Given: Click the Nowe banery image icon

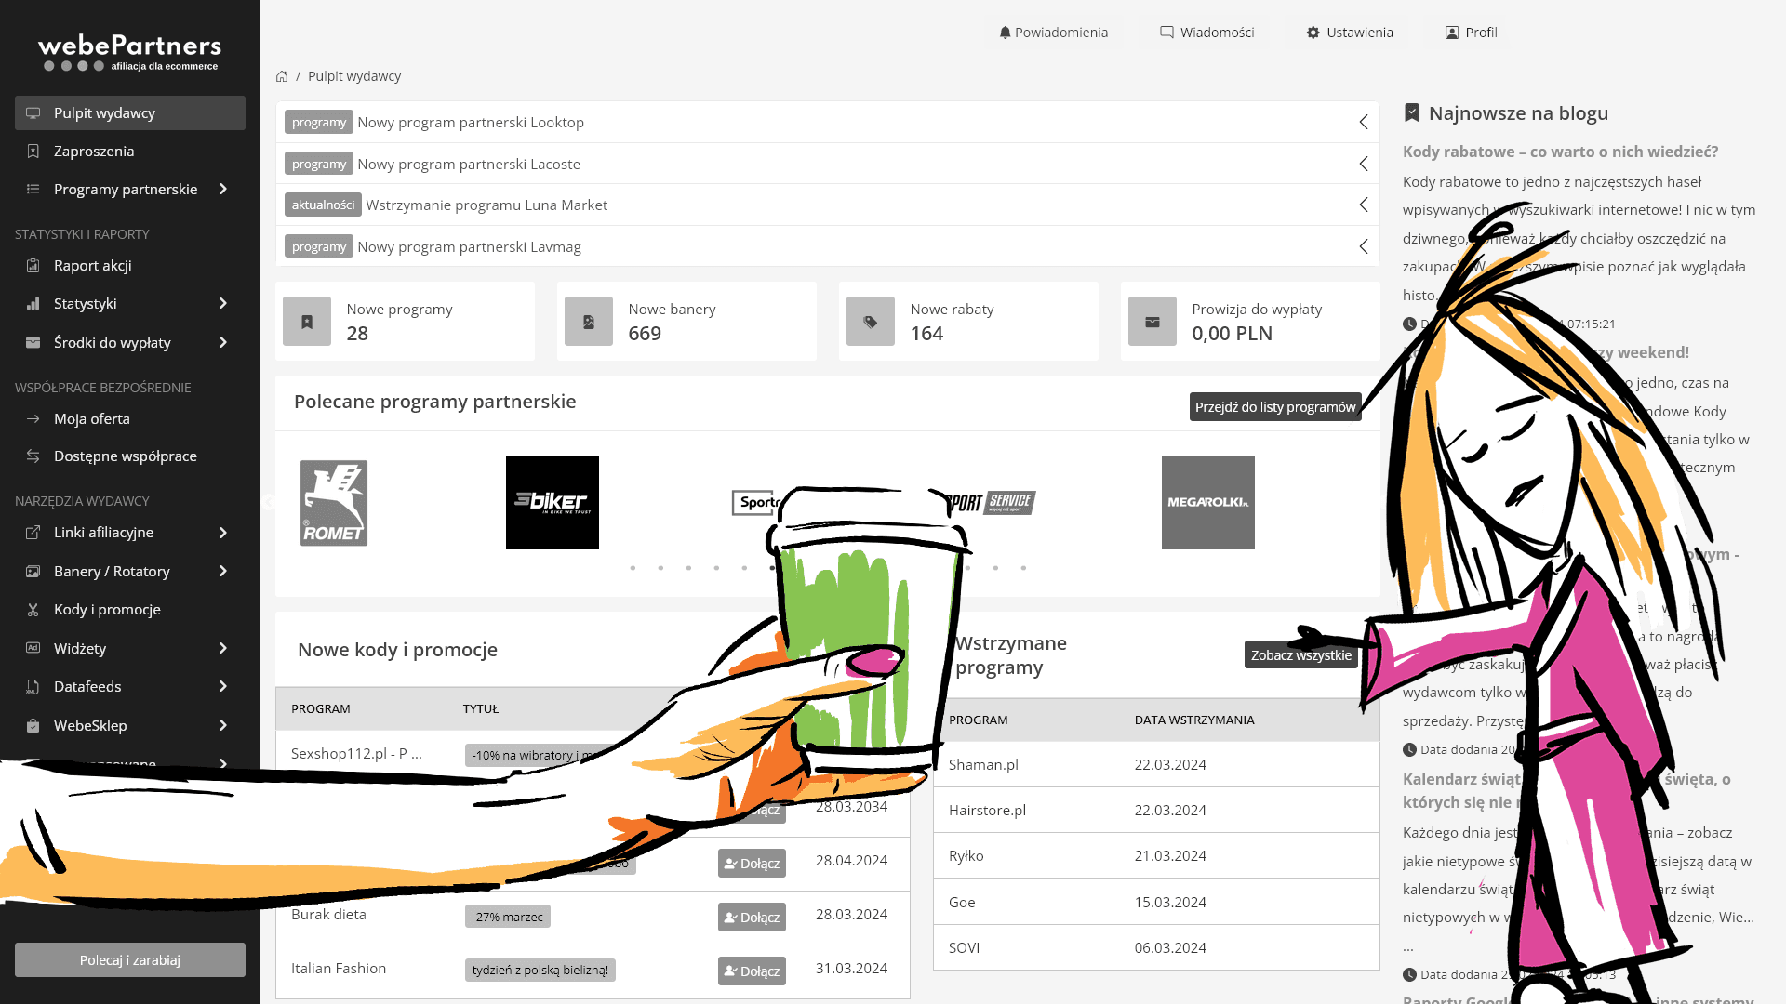Looking at the screenshot, I should [589, 322].
